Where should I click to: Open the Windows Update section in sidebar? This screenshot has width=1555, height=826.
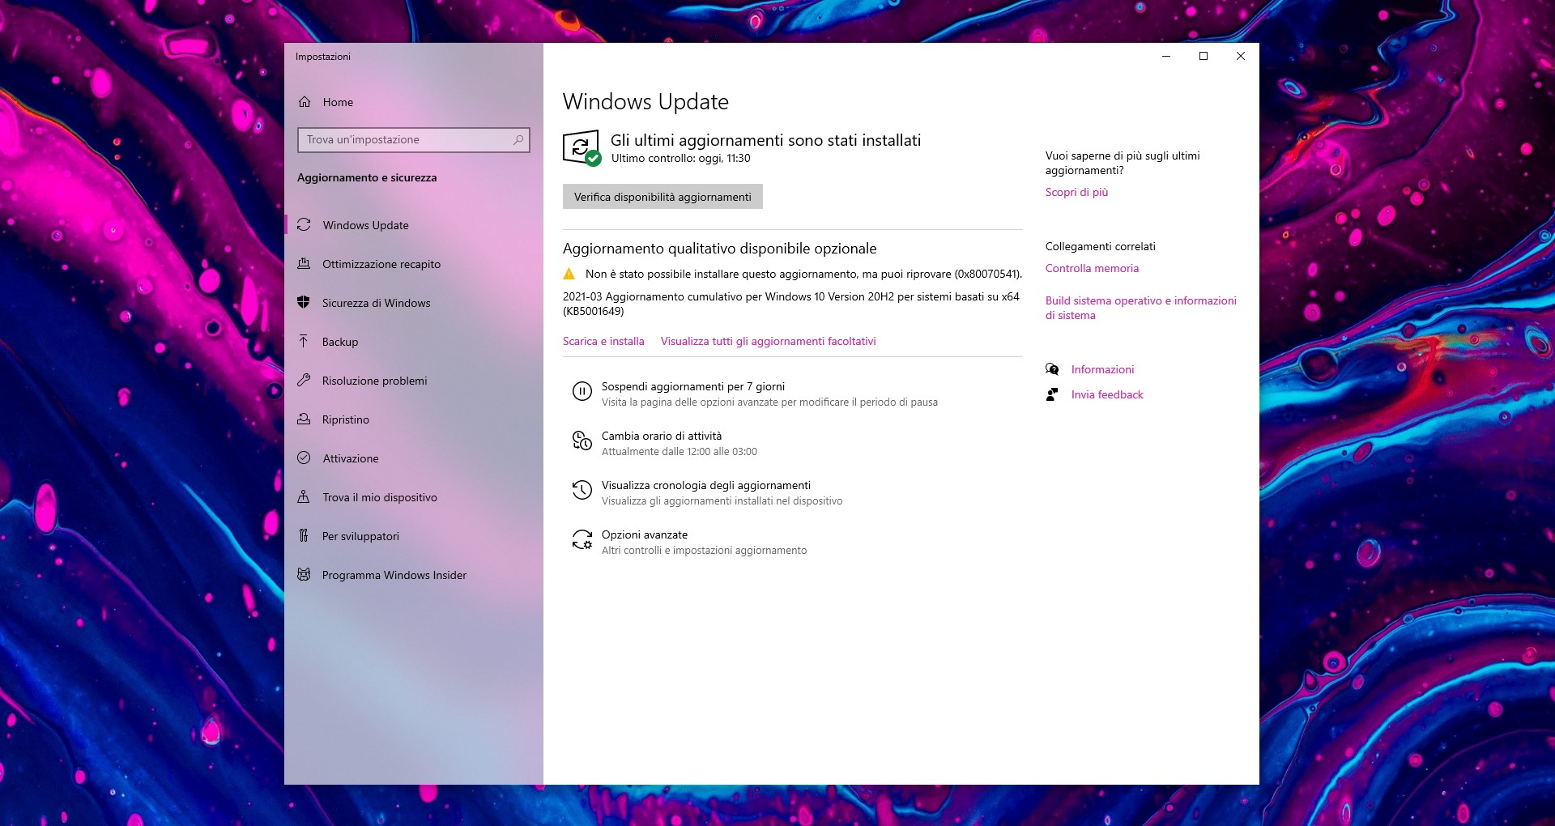(x=414, y=225)
